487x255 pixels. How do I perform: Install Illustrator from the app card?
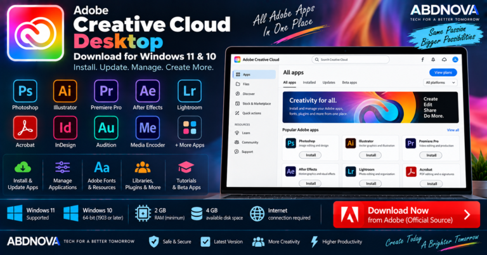click(370, 155)
